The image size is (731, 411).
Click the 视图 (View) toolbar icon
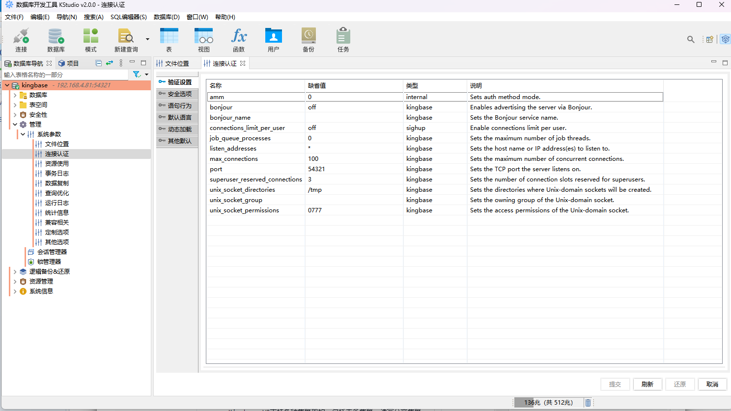click(x=203, y=36)
